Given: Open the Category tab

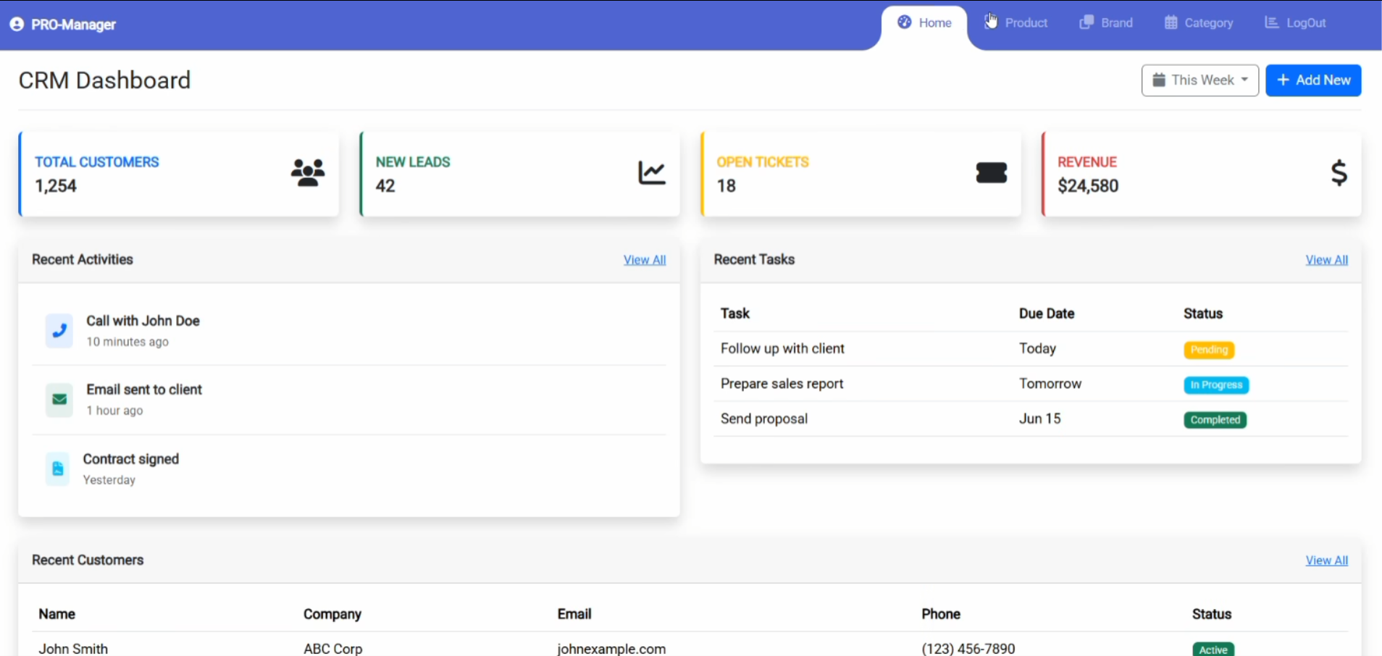Looking at the screenshot, I should (1199, 23).
